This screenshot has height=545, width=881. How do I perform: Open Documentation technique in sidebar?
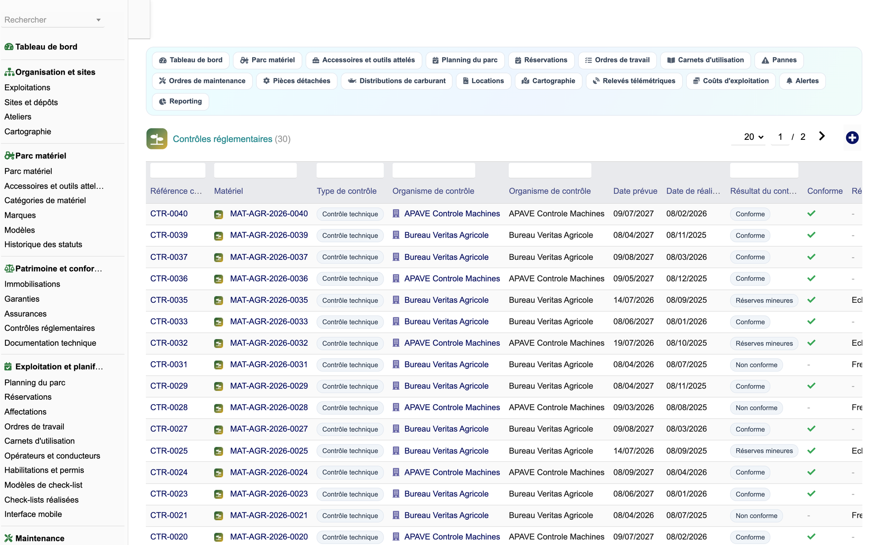click(50, 343)
